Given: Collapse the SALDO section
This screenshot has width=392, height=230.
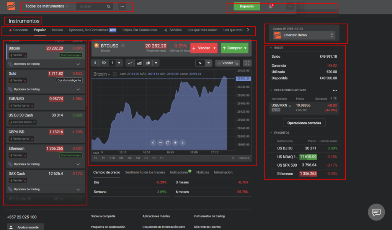Looking at the screenshot, I should [x=277, y=48].
